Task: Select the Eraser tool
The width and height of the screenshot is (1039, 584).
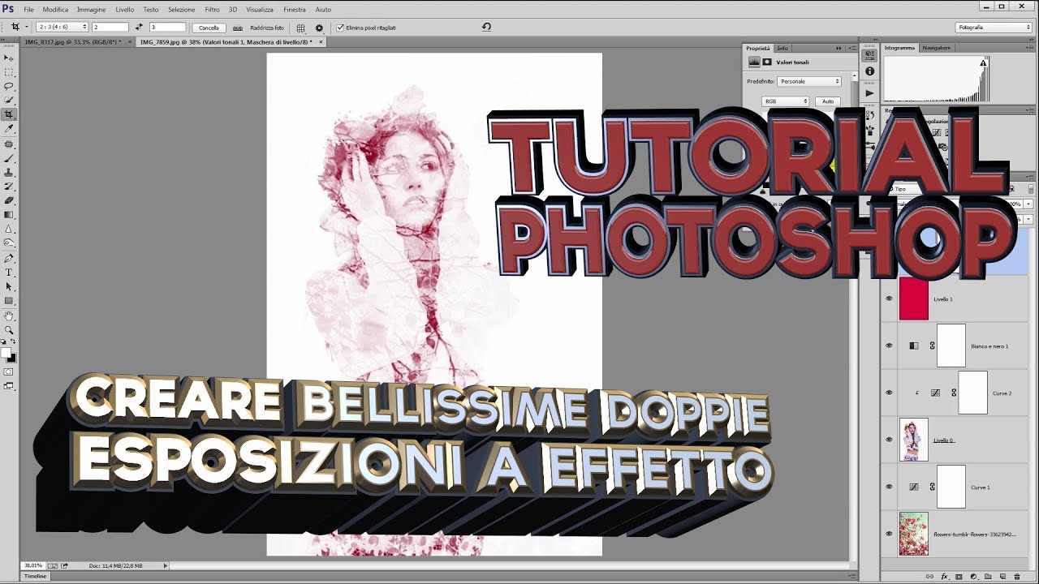Action: (9, 200)
